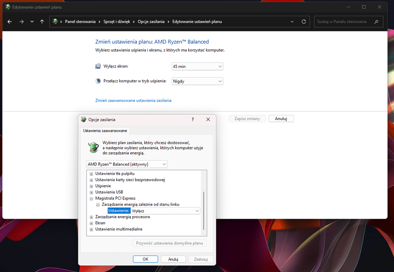
Task: Select 'Zarządzanie energią procesora' tree label
Action: (123, 217)
